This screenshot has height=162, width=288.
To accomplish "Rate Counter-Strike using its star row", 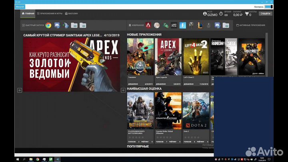I will click(164, 137).
